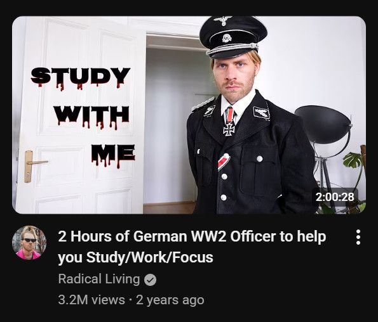Screen dimensions: 378x322
Task: Click the Radical Living channel avatar
Action: pyautogui.click(x=29, y=243)
